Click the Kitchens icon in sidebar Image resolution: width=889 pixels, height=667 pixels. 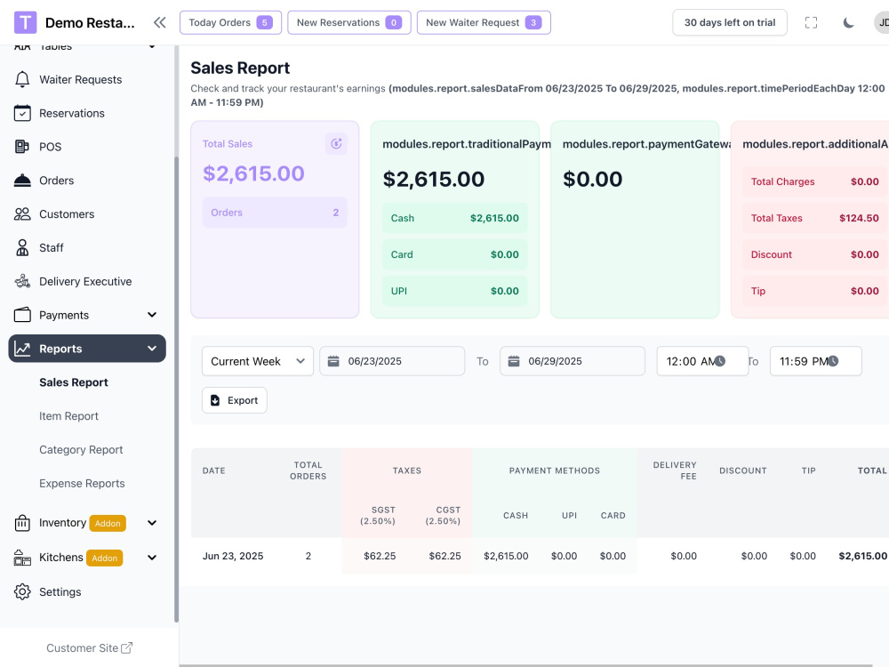[22, 558]
